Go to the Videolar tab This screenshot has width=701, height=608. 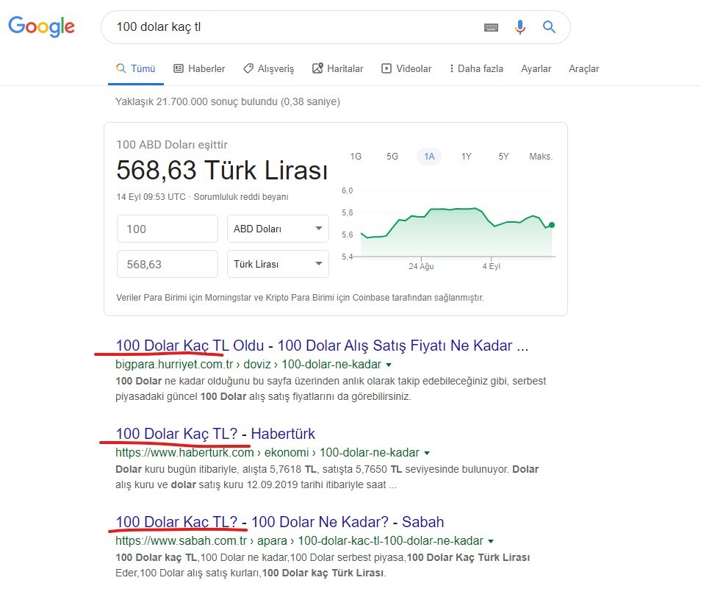406,68
